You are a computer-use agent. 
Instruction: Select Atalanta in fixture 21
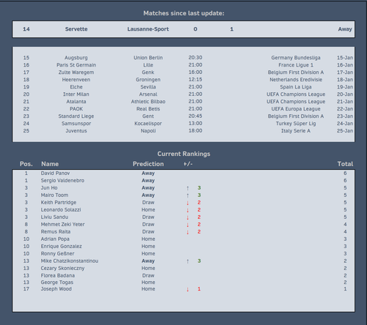coord(76,102)
